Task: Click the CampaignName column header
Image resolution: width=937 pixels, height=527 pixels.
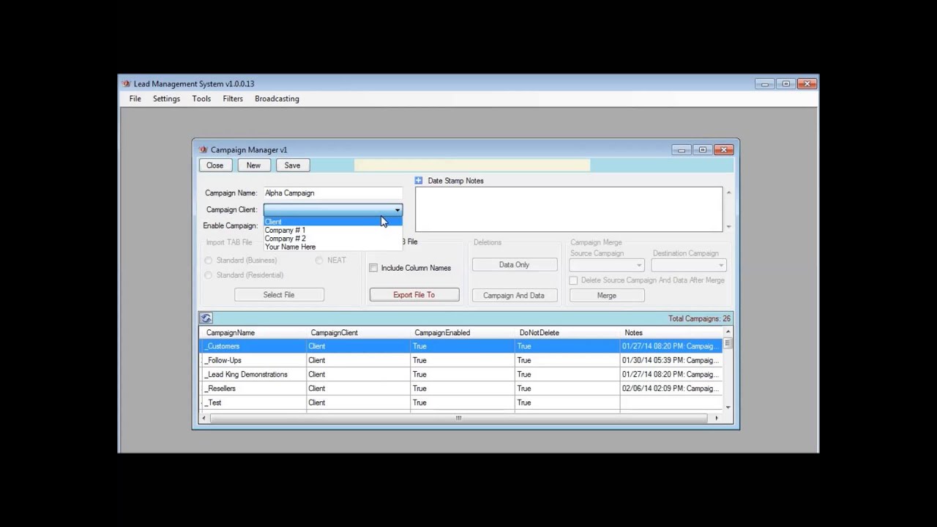Action: [254, 333]
